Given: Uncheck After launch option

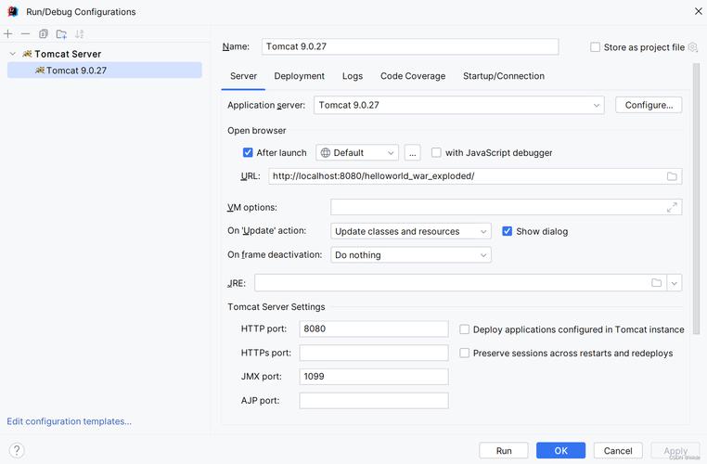Looking at the screenshot, I should click(248, 152).
